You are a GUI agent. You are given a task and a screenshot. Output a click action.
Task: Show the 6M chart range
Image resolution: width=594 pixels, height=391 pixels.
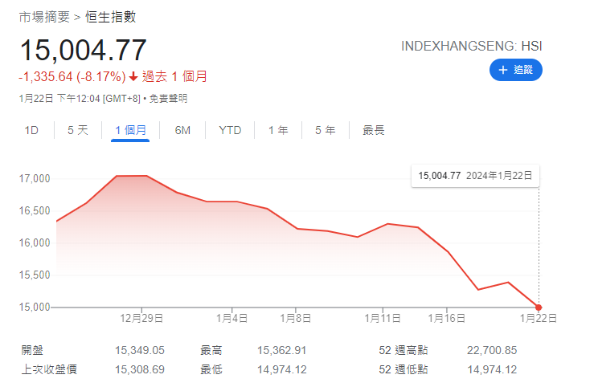coord(182,130)
